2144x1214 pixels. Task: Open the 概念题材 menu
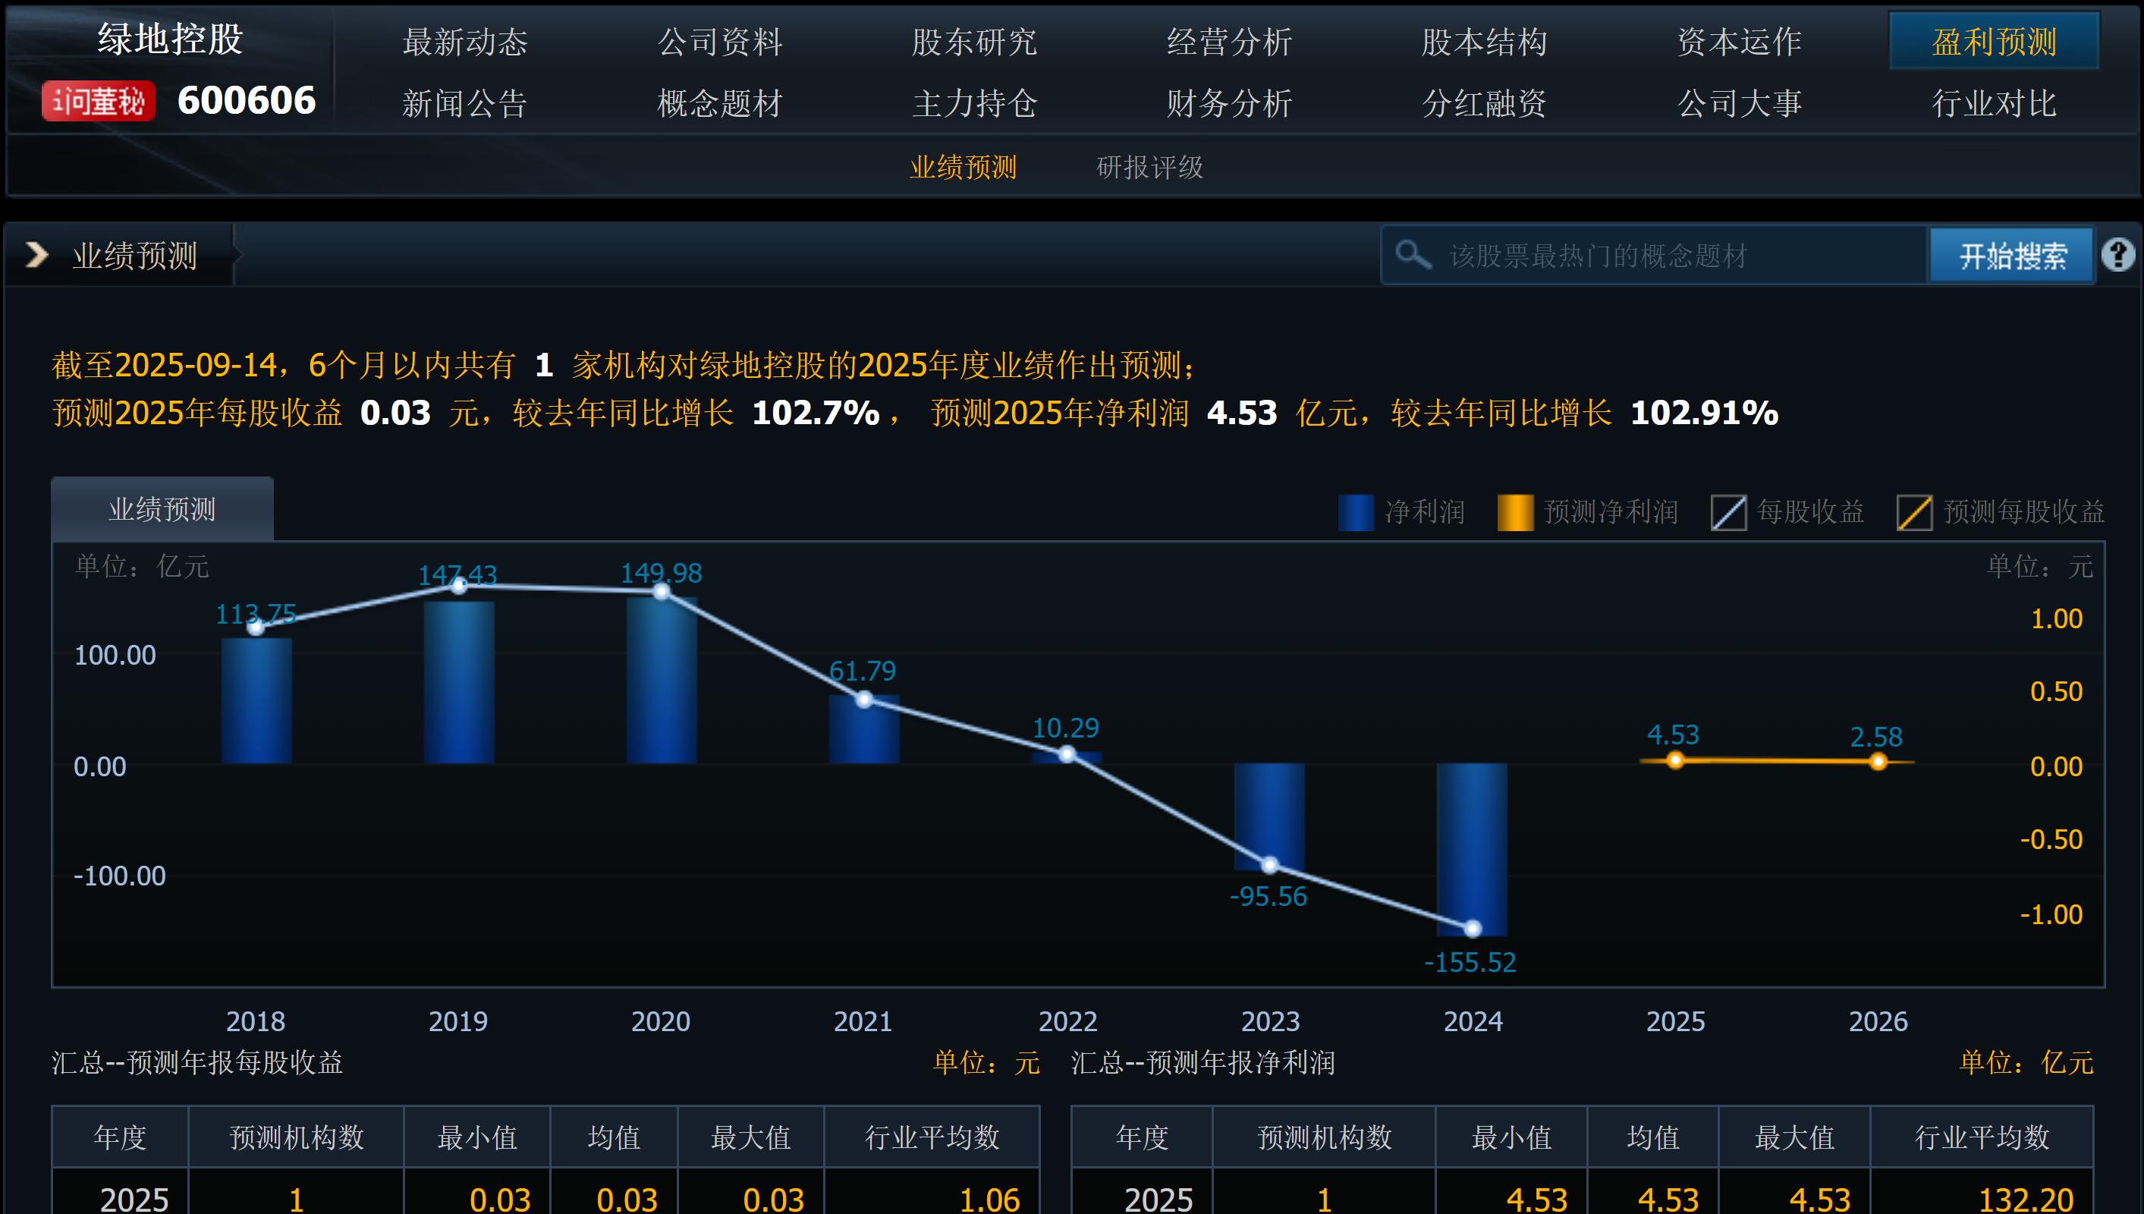pyautogui.click(x=719, y=103)
